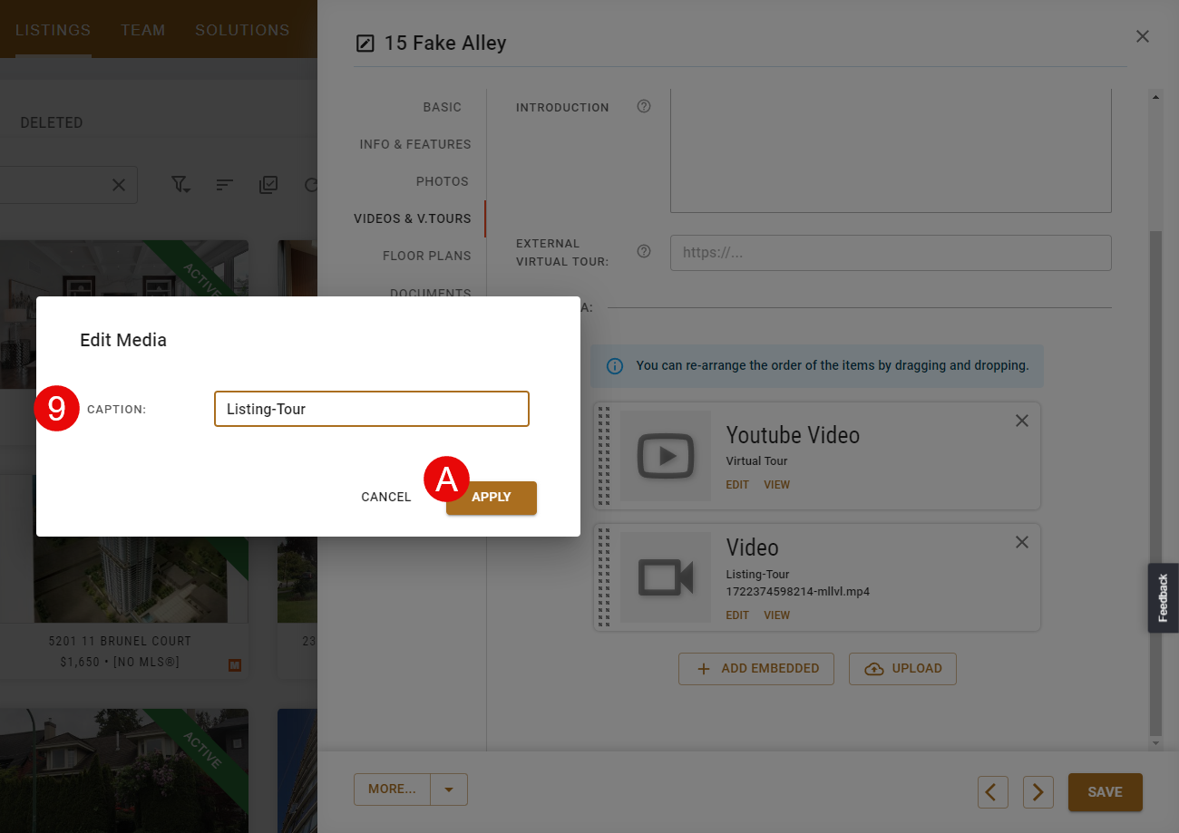Click inside the Introduction text area
Viewport: 1179px width, 833px height.
click(x=891, y=150)
